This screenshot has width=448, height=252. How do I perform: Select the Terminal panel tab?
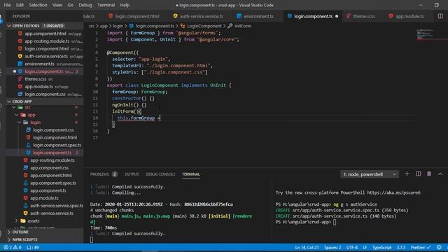(191, 174)
